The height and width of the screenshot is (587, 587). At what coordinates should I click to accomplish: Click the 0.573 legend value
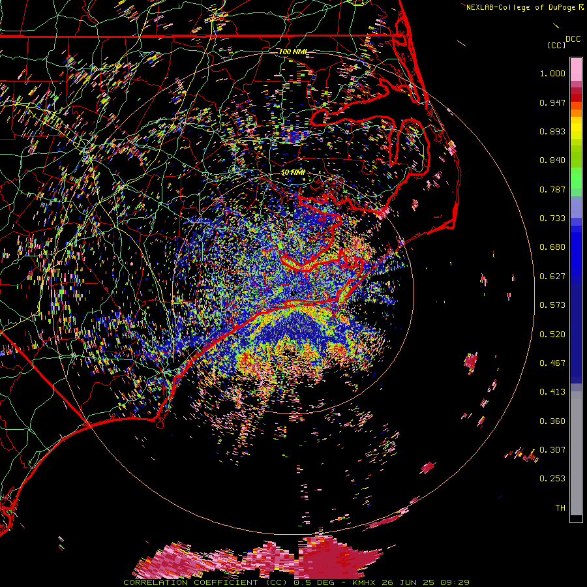pos(552,305)
